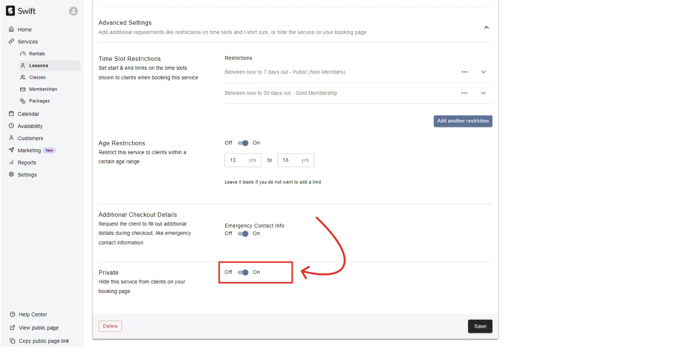Click the Home house icon
Viewport: 697px width, 347px height.
11,29
